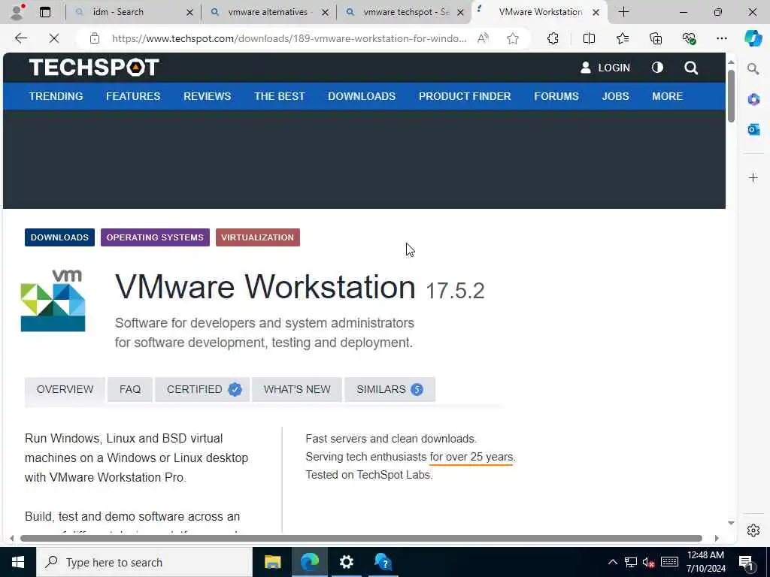Open TechSpot site search magnifier
The height and width of the screenshot is (577, 770).
691,68
